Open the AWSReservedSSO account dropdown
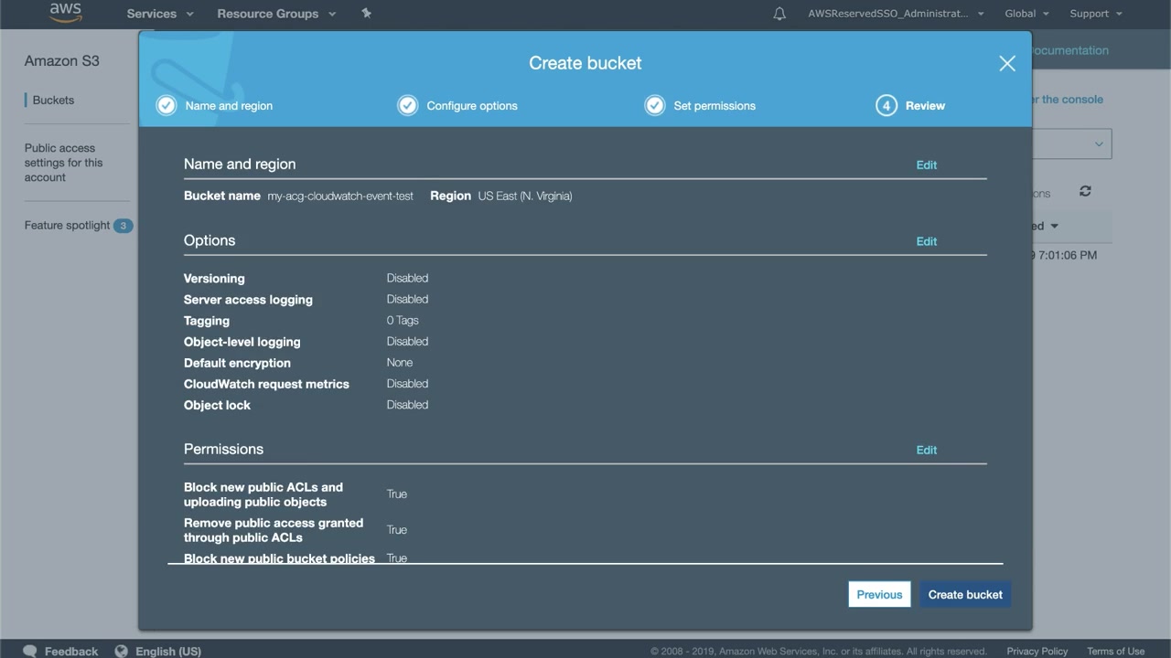Image resolution: width=1171 pixels, height=658 pixels. (x=896, y=14)
